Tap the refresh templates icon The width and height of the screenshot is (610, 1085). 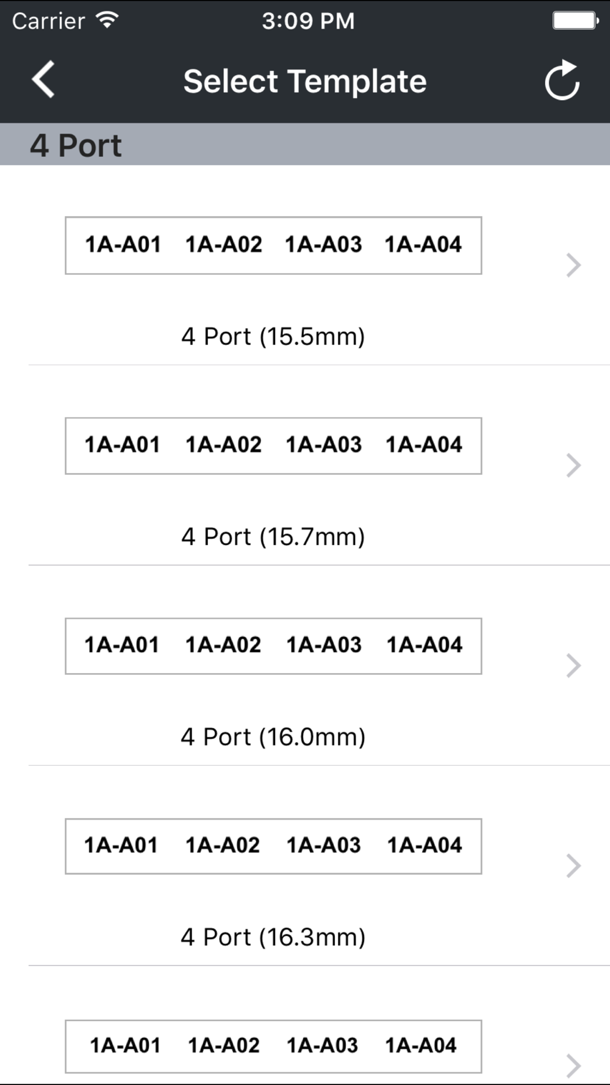562,80
